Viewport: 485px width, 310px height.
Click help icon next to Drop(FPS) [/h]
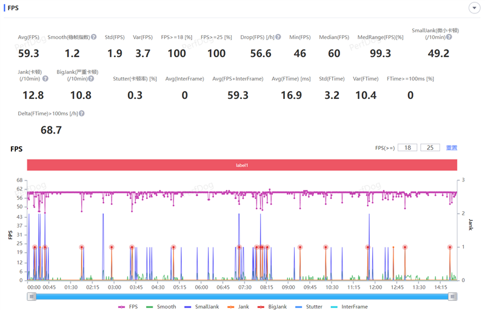pyautogui.click(x=278, y=37)
